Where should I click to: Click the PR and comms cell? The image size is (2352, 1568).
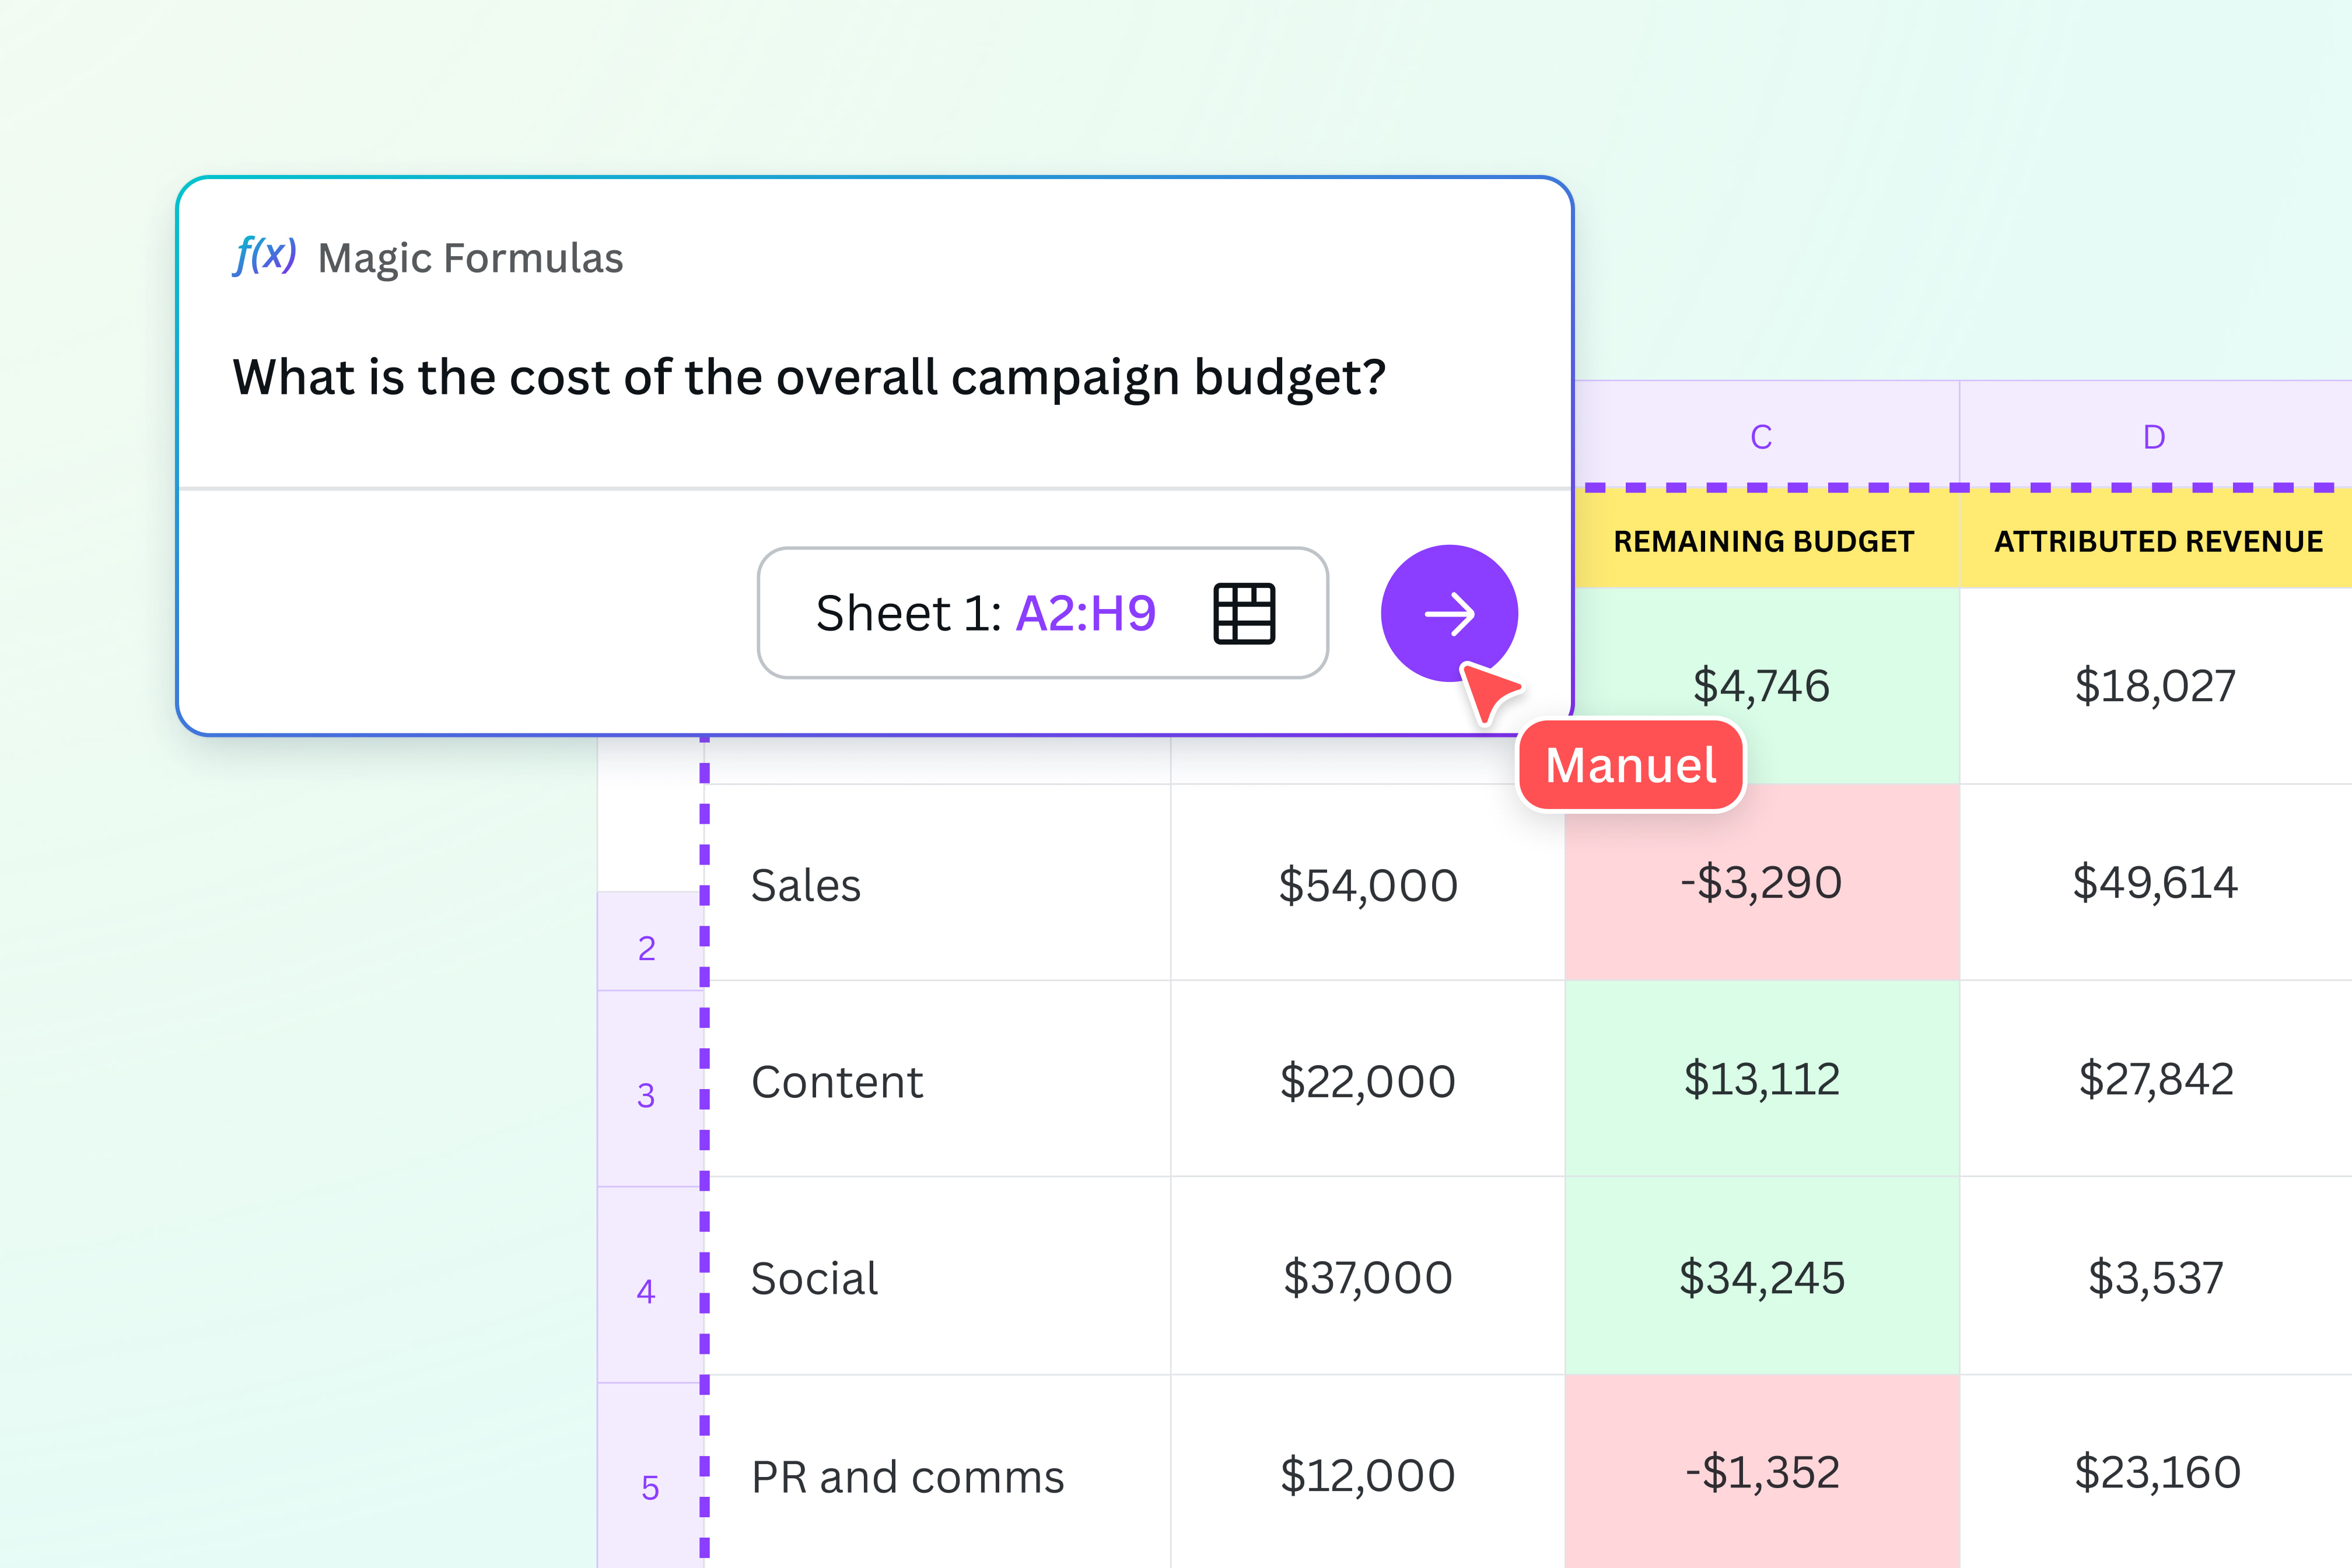pos(907,1477)
